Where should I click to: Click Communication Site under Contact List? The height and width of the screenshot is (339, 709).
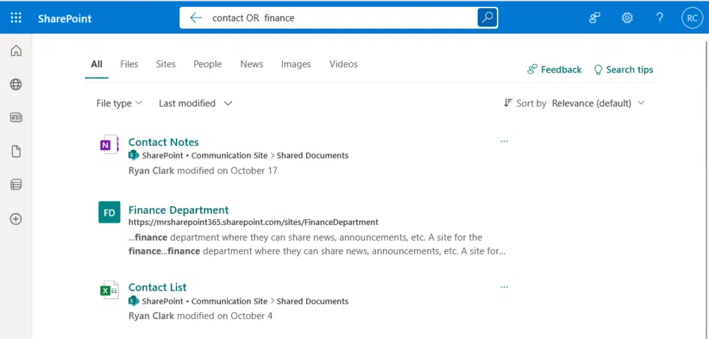[229, 301]
